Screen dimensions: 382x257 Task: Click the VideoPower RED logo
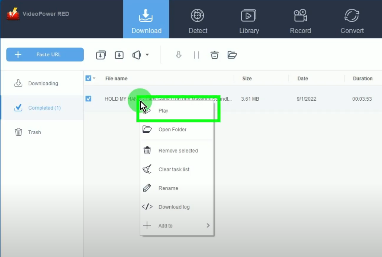click(x=13, y=14)
